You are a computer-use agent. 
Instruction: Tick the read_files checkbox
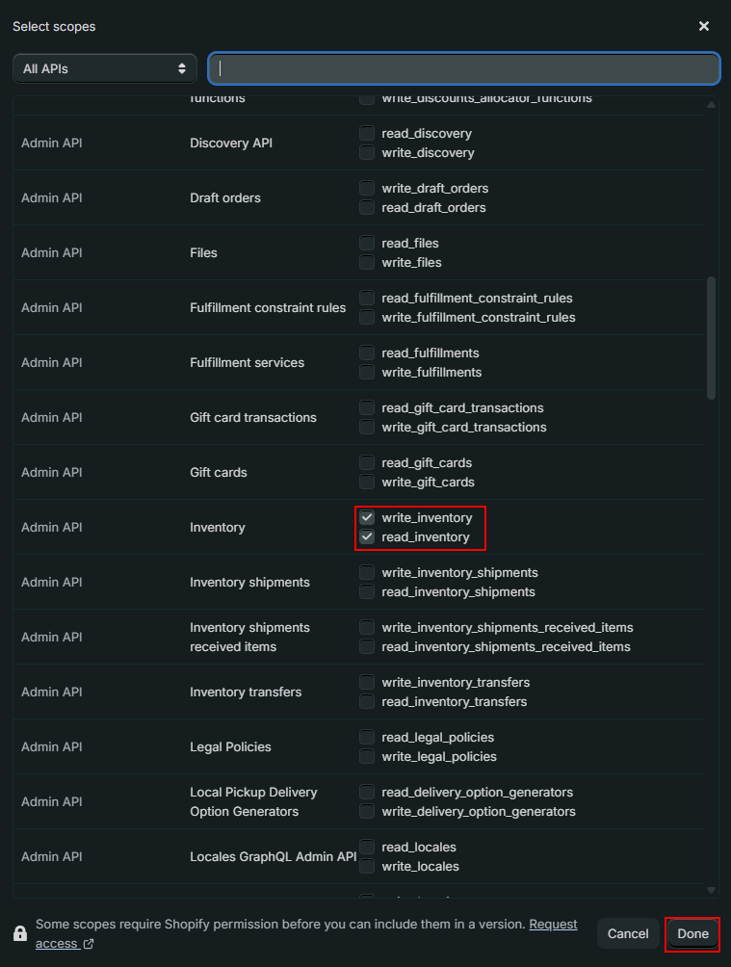pyautogui.click(x=367, y=244)
